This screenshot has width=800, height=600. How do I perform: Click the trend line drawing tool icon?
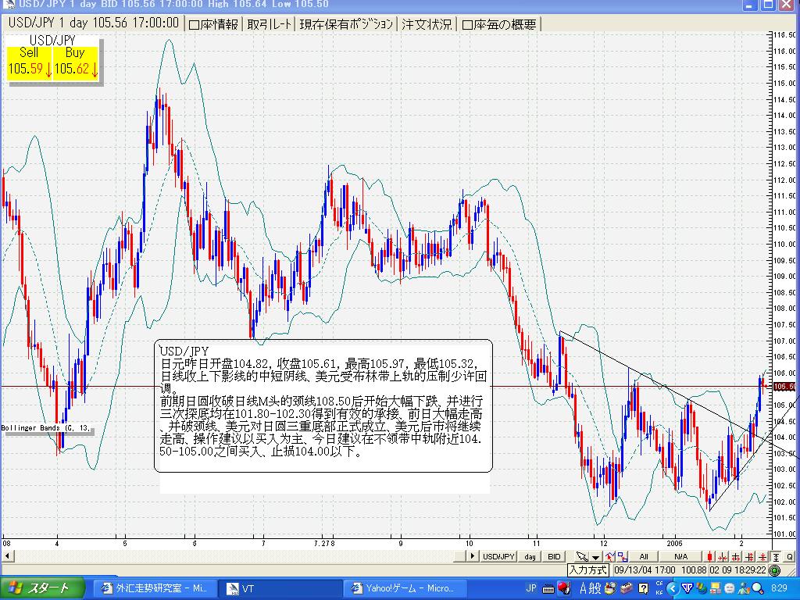click(x=609, y=556)
